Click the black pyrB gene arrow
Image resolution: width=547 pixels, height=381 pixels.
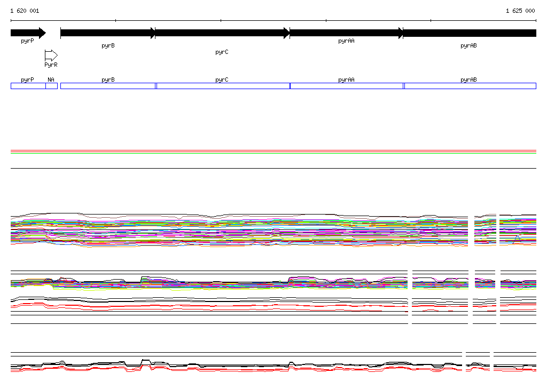(107, 33)
